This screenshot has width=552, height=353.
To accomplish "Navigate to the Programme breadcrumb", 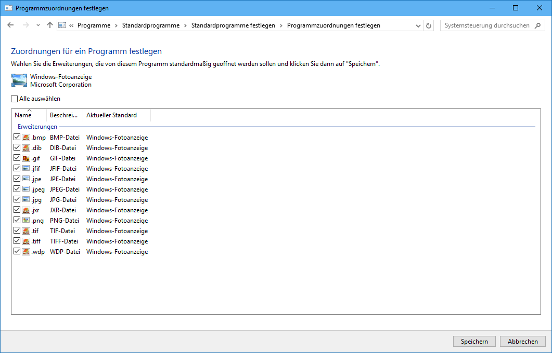I will (x=94, y=25).
